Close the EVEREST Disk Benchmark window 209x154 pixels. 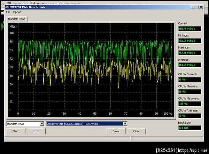[x=201, y=7]
